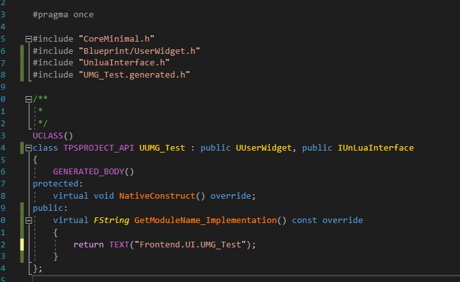460x282 pixels.
Task: Click the "override" keyword after NativeConstruct()
Action: pyautogui.click(x=231, y=196)
